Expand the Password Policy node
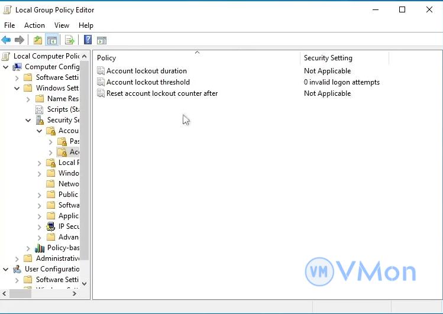This screenshot has height=314, width=443. pyautogui.click(x=51, y=141)
